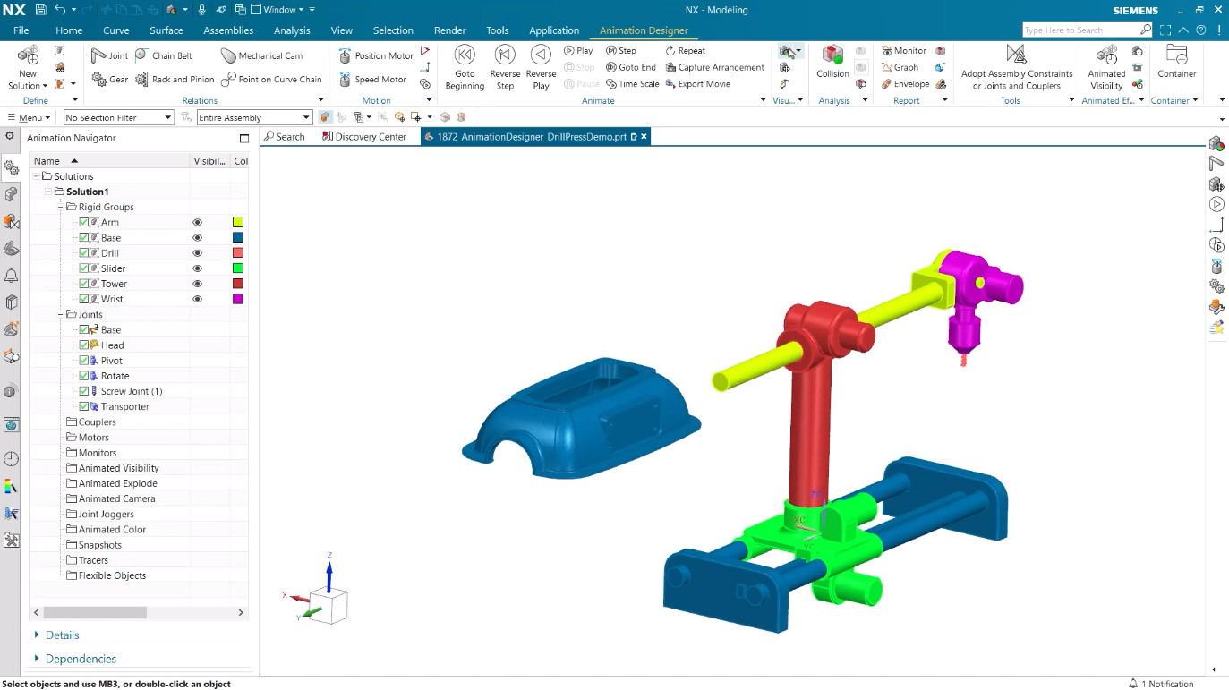Open the Mechanical Cam tool

[x=229, y=55]
